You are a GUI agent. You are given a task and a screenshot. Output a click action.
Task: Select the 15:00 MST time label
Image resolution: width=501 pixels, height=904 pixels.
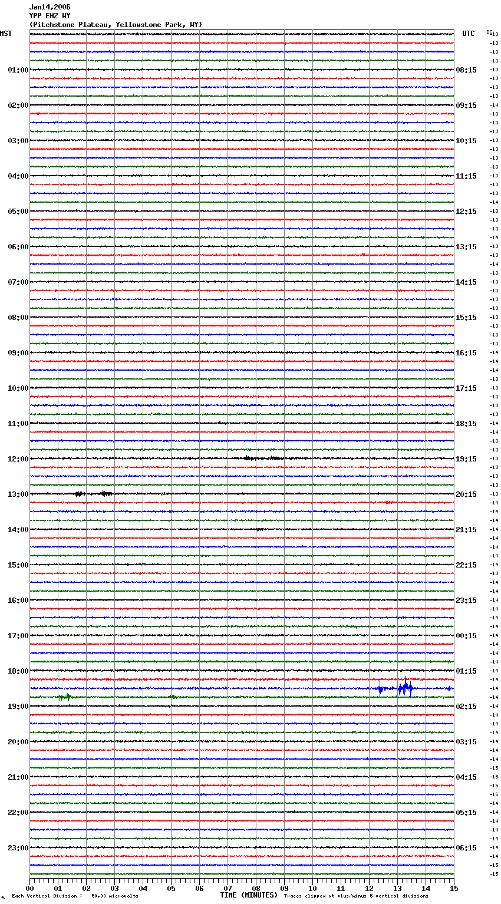(x=18, y=565)
